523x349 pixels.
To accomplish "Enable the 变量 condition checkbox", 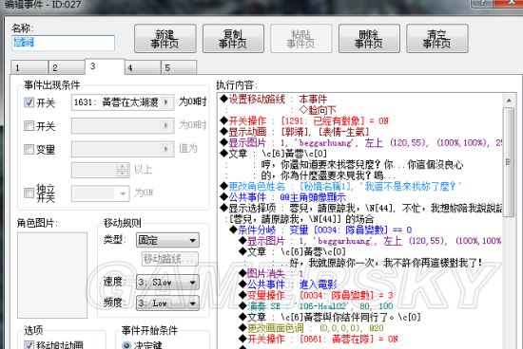I will [29, 149].
